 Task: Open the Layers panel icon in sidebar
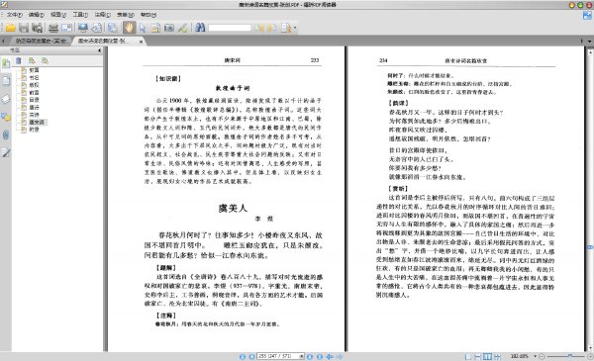click(x=6, y=99)
